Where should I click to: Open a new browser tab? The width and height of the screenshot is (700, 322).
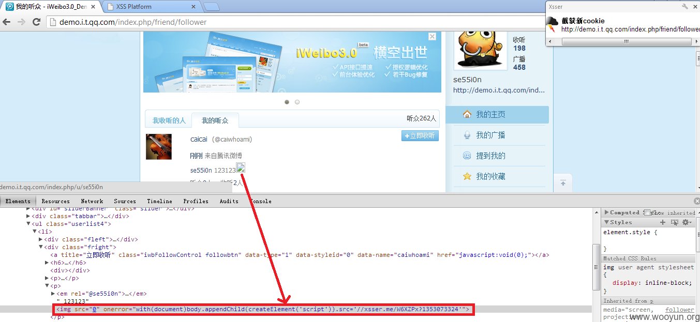click(211, 7)
